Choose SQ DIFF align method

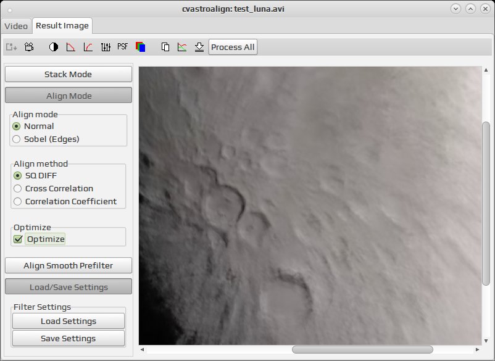35,175
